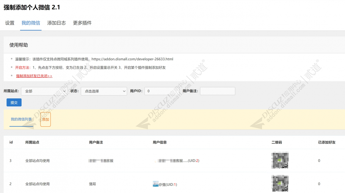Click the 用户备注 column header

[96, 142]
